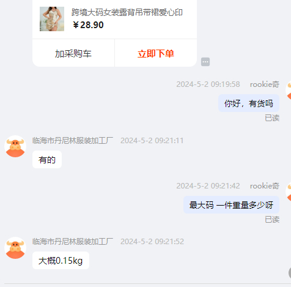Click the ¥28.90 price text

pyautogui.click(x=88, y=25)
